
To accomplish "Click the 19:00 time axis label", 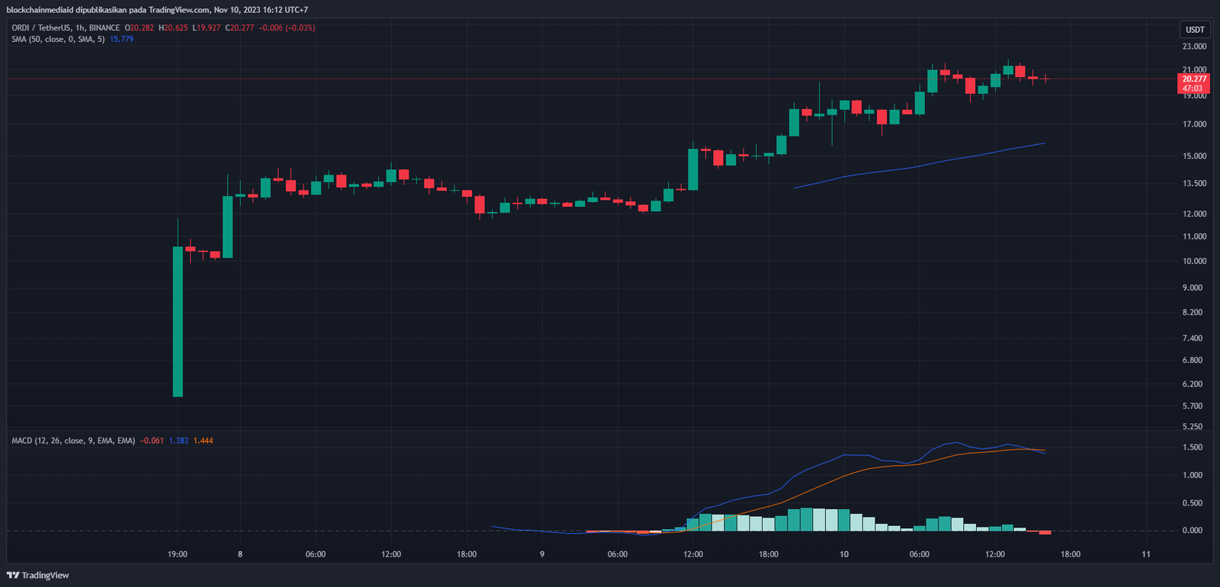I will (x=177, y=554).
